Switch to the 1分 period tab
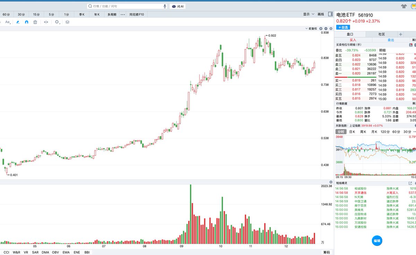This screenshot has height=255, width=416. click(67, 14)
